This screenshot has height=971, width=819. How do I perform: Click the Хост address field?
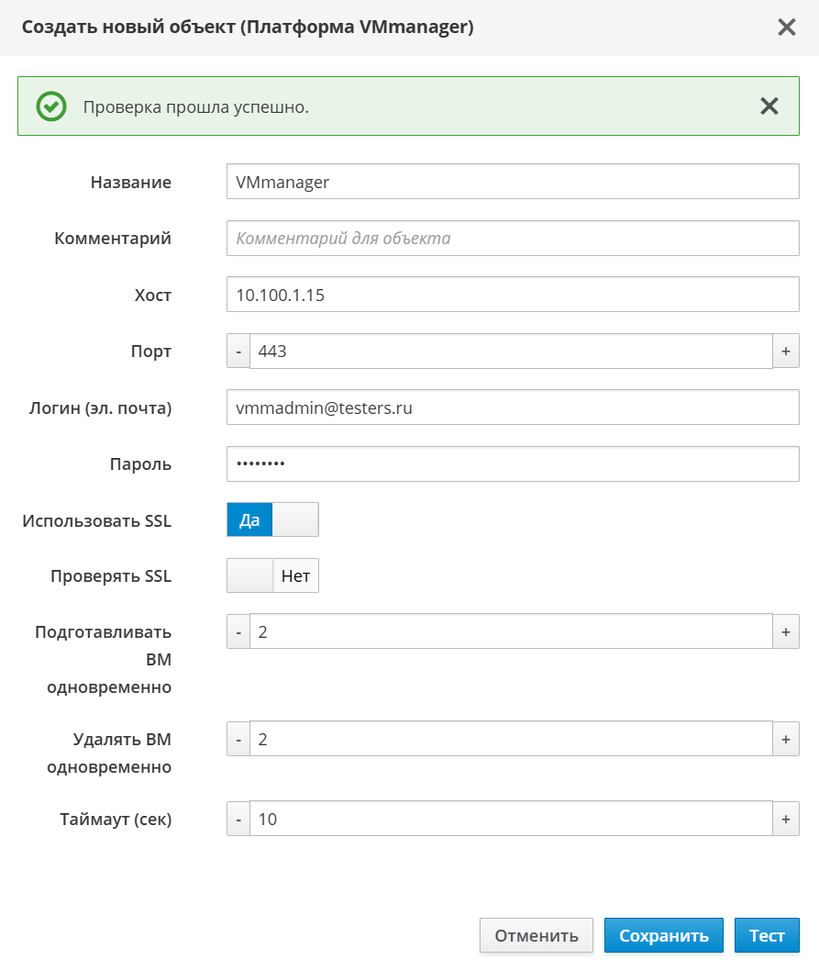tap(513, 296)
